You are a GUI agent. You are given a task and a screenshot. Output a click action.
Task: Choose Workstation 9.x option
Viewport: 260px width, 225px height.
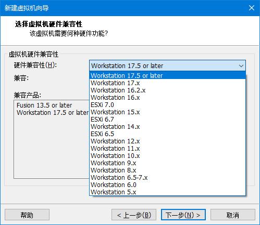167,163
